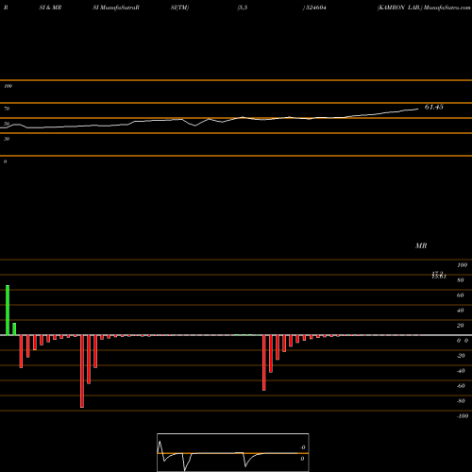Click the longest red bar reaching below -80

[82, 371]
